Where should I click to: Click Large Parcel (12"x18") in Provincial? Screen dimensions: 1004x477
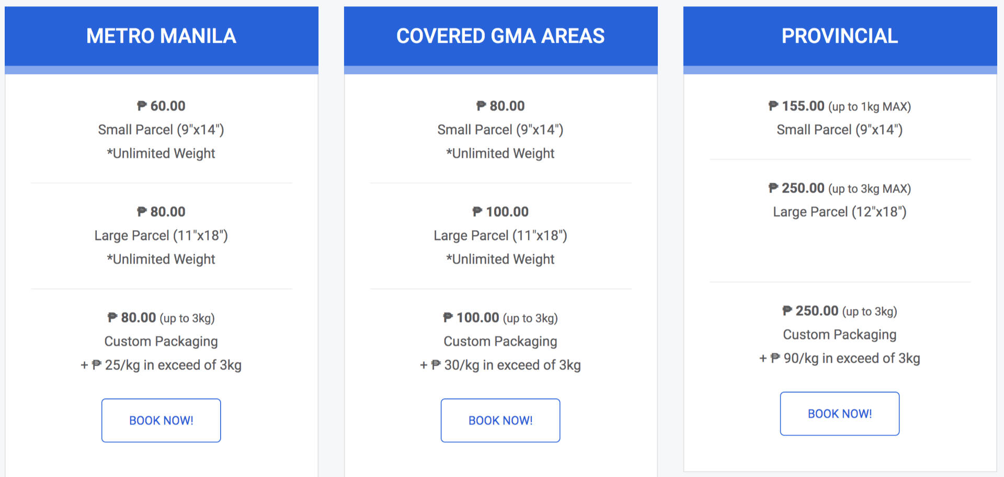(839, 212)
